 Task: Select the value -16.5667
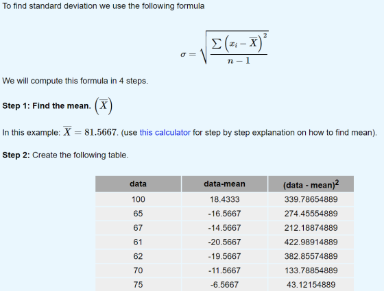224,214
